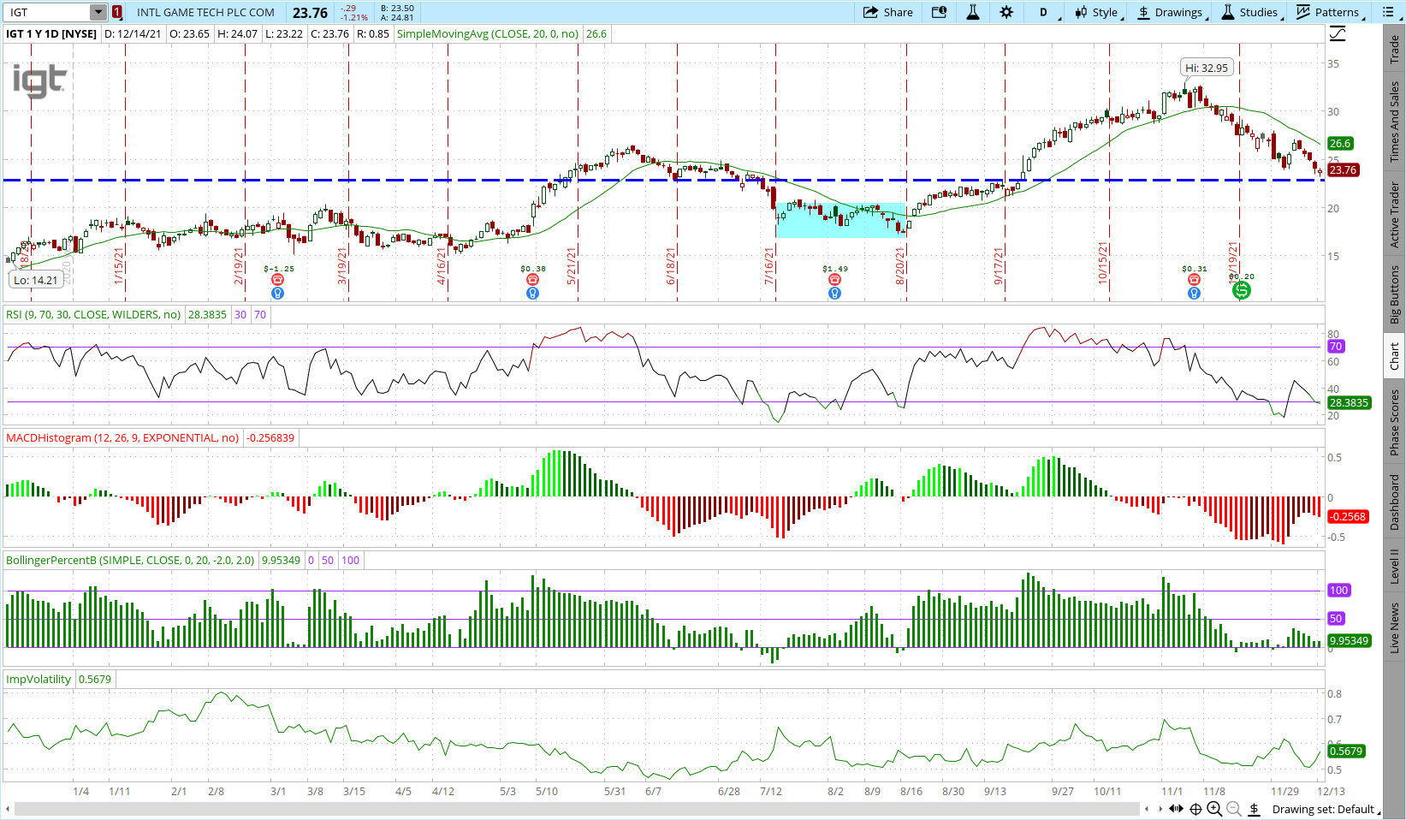The image size is (1406, 820).
Task: Open the Edit studies flask icon
Action: click(x=973, y=12)
